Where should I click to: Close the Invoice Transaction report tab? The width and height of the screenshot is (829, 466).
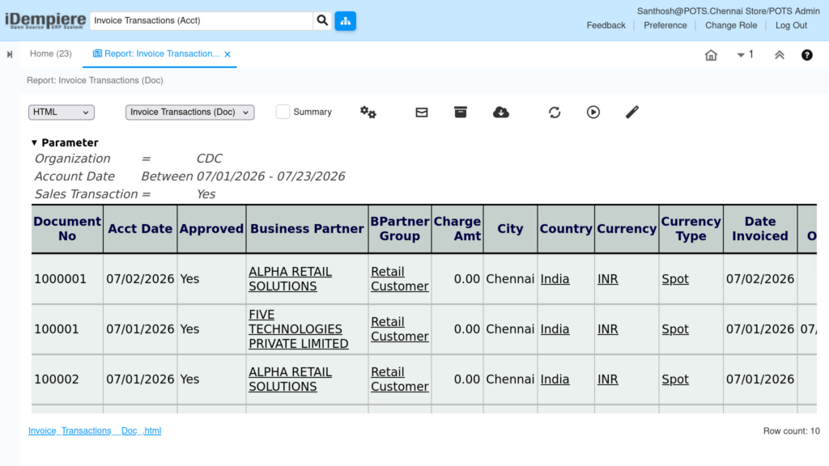tap(227, 54)
